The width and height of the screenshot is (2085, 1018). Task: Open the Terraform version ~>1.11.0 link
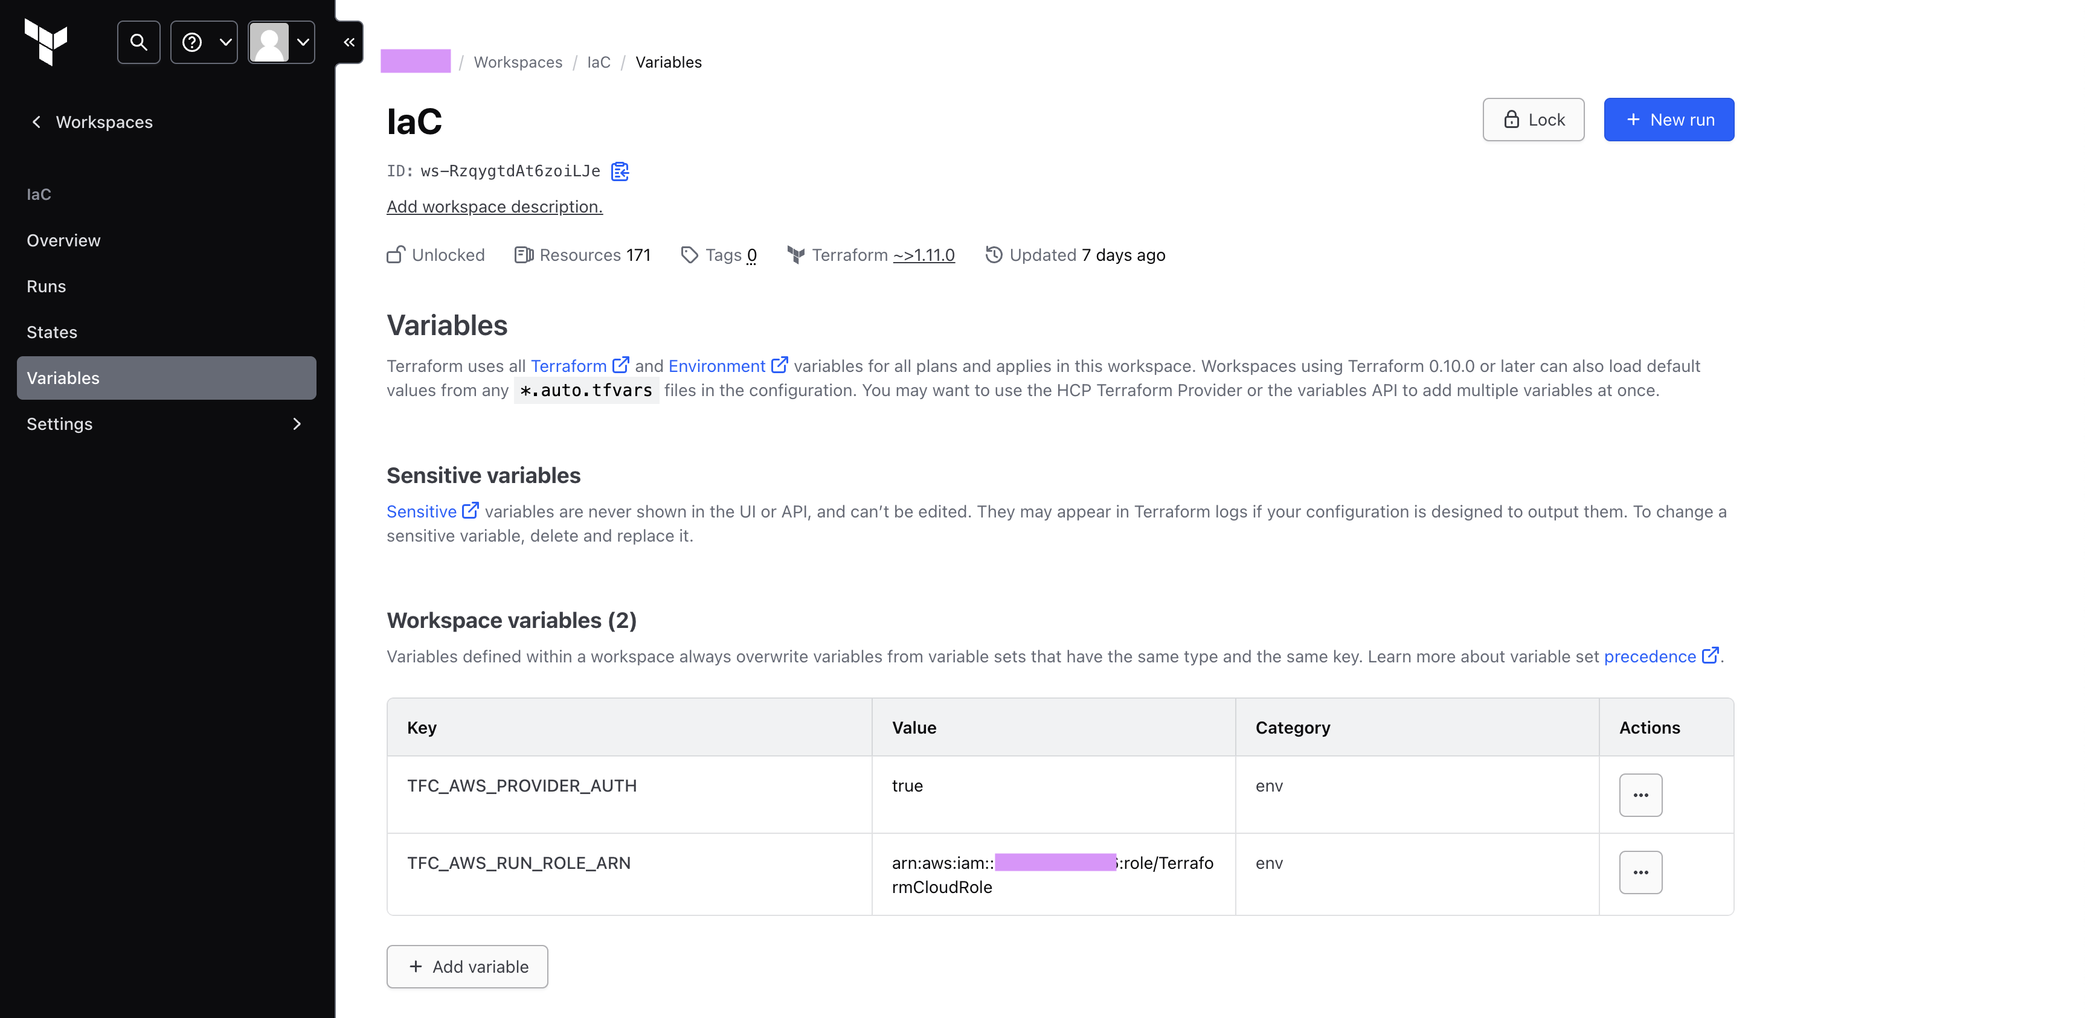pos(924,255)
